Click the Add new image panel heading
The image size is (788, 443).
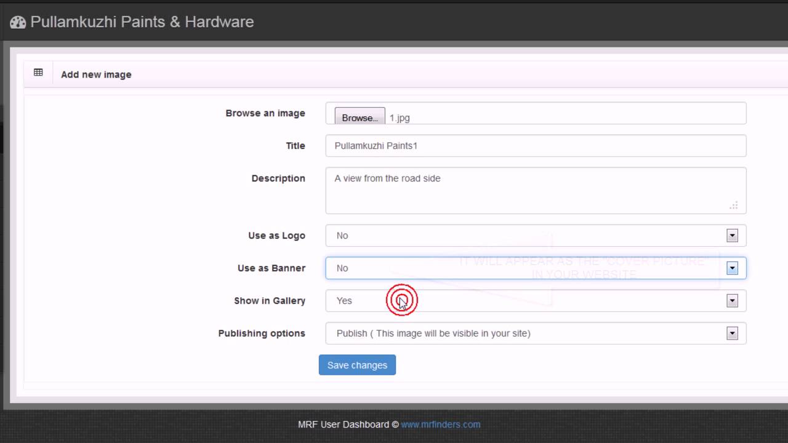96,74
